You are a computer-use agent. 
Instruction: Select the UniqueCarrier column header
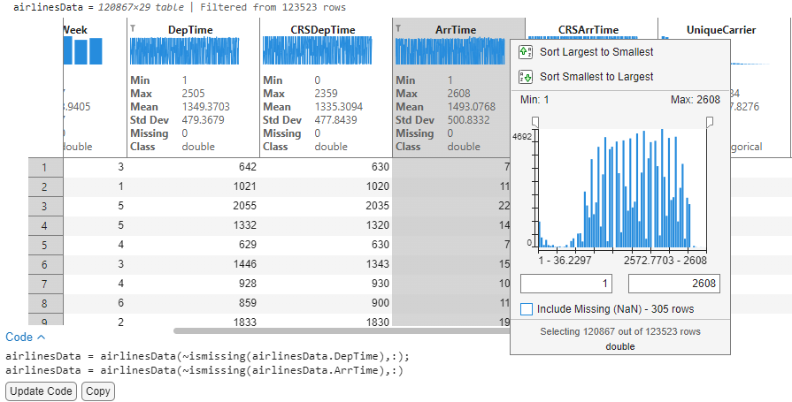pyautogui.click(x=721, y=30)
